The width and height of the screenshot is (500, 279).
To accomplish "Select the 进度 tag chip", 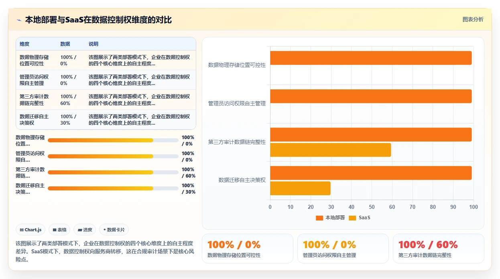I will pyautogui.click(x=85, y=230).
